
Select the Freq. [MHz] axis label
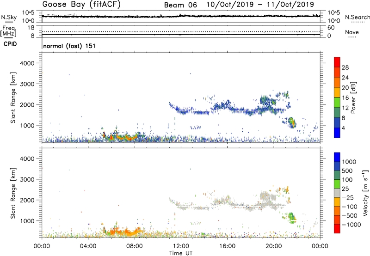pyautogui.click(x=8, y=31)
